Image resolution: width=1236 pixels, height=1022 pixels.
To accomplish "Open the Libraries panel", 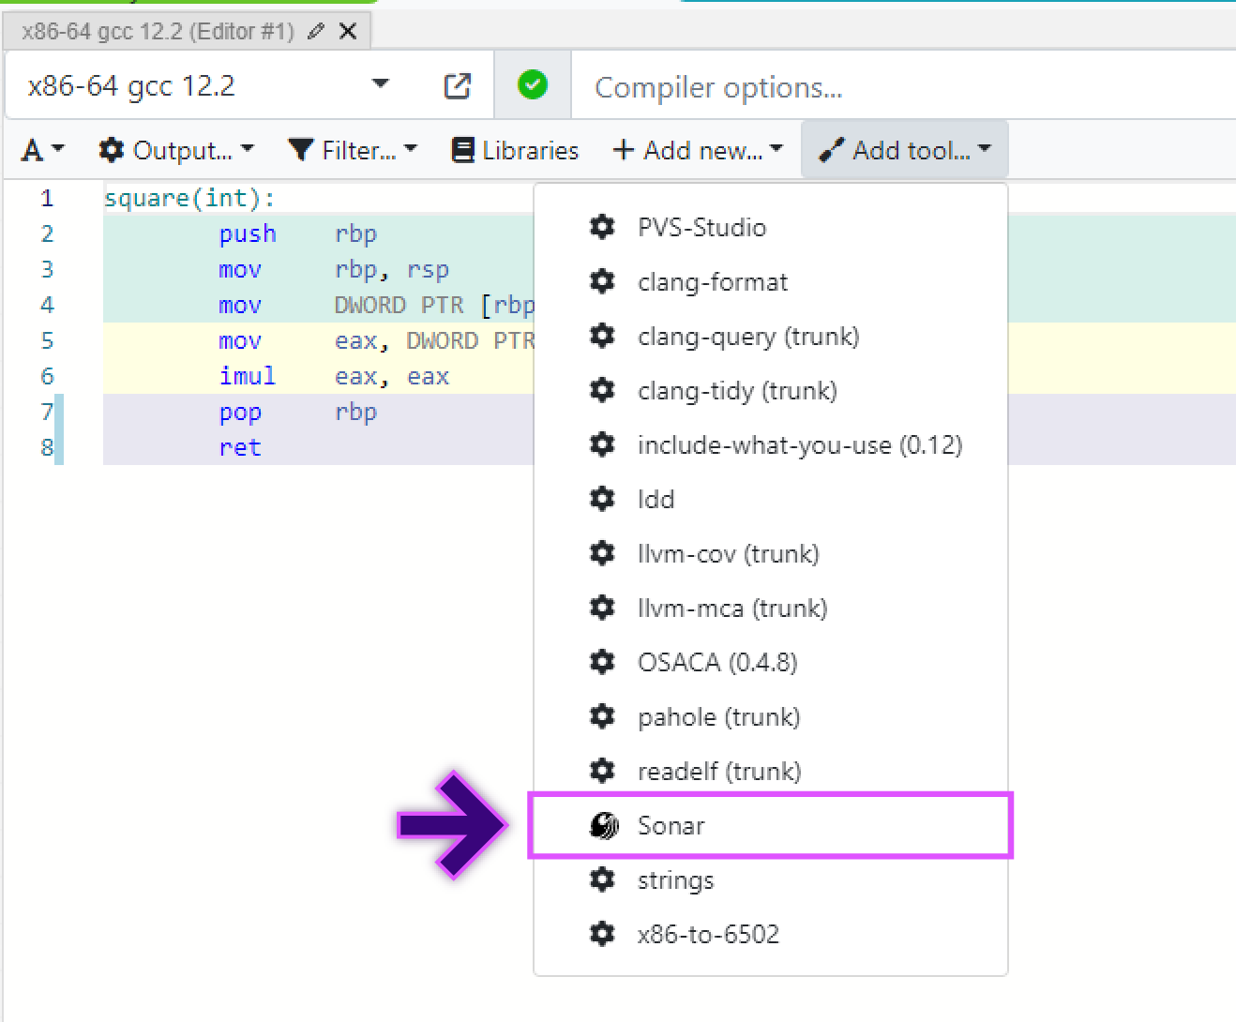I will tap(515, 150).
